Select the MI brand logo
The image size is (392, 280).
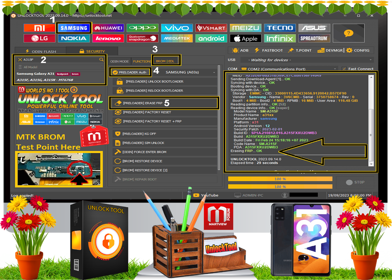[39, 28]
